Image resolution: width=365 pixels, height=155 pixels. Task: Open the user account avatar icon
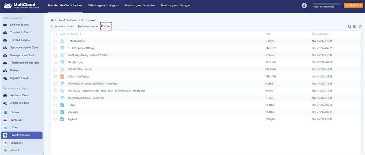coord(304,5)
